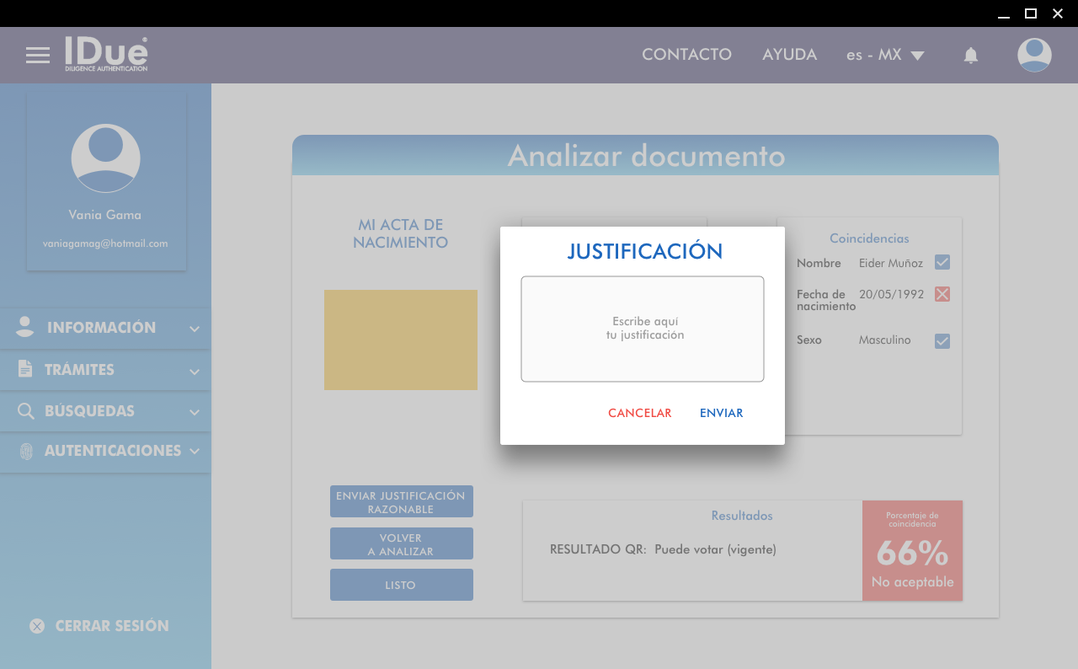
Task: Click the notification bell icon
Action: tap(971, 56)
